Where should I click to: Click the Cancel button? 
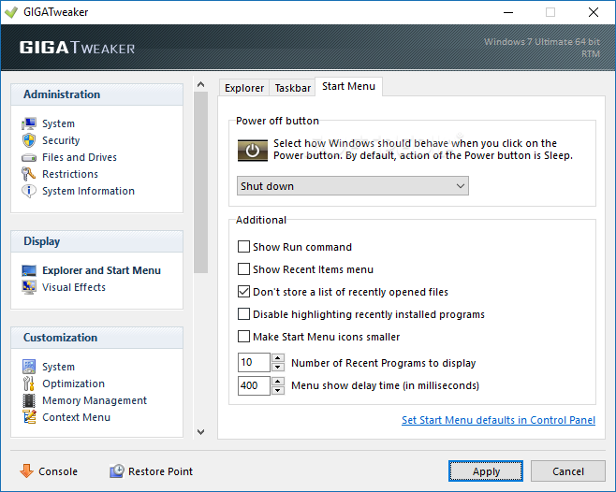click(567, 470)
